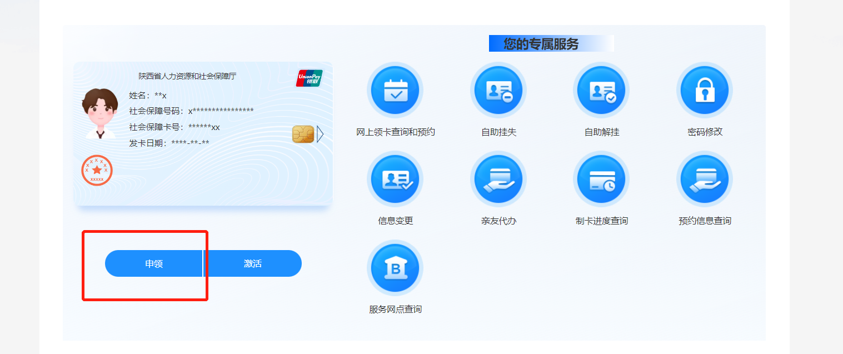Image resolution: width=843 pixels, height=354 pixels.
Task: Click the gold chip on the card
Action: pyautogui.click(x=303, y=134)
